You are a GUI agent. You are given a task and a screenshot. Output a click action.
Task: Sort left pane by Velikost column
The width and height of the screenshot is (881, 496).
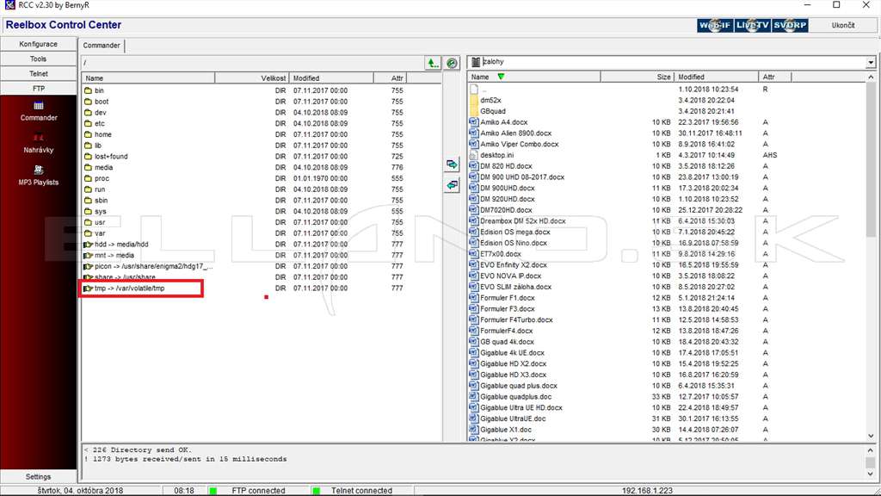point(252,78)
